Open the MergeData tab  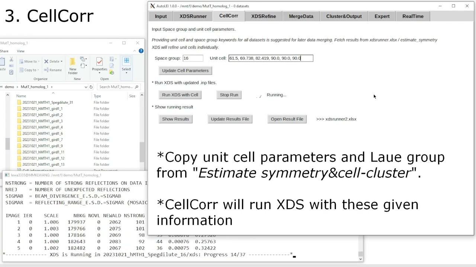coord(301,16)
